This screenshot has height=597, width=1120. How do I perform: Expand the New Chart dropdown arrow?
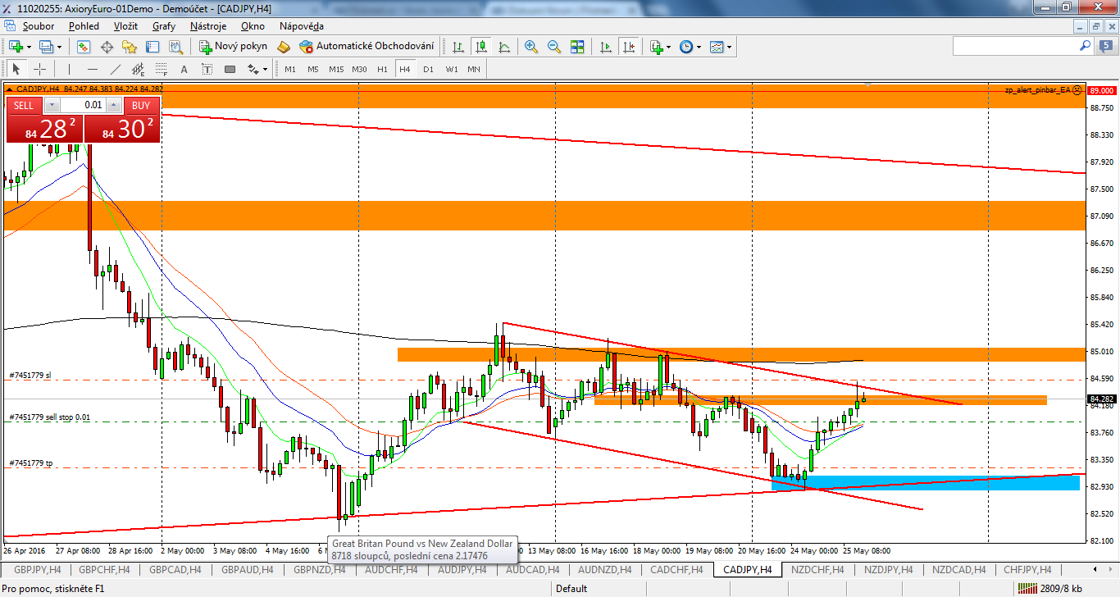click(28, 47)
